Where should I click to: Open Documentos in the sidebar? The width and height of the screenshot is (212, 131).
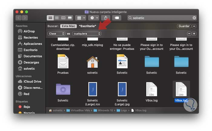click(x=30, y=56)
